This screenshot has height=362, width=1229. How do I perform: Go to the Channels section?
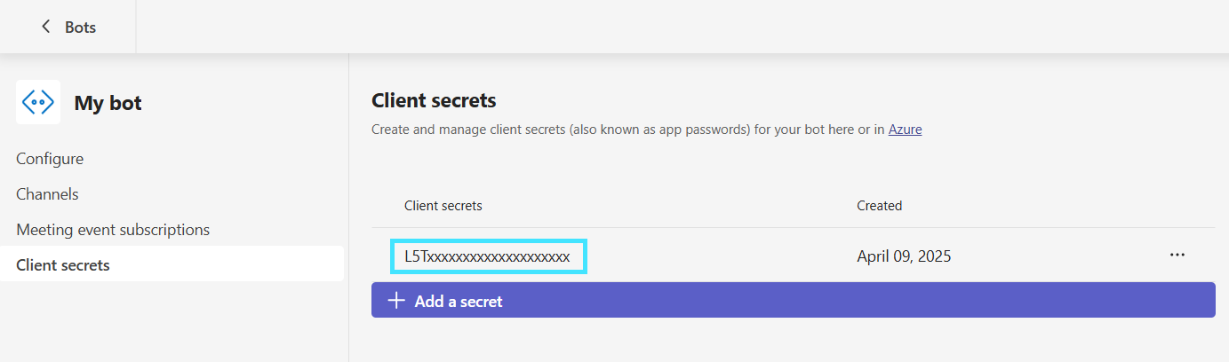[x=47, y=194]
